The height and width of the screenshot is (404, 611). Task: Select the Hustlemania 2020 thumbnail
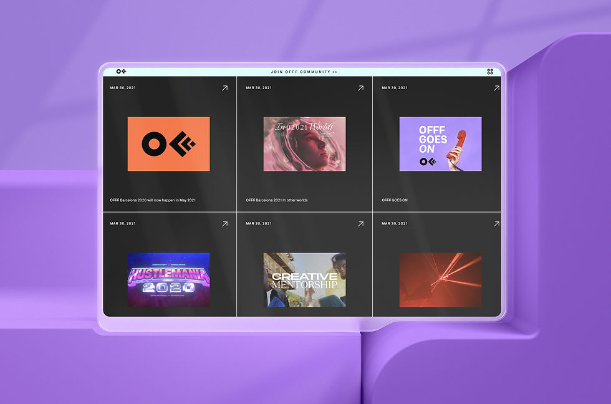[169, 280]
